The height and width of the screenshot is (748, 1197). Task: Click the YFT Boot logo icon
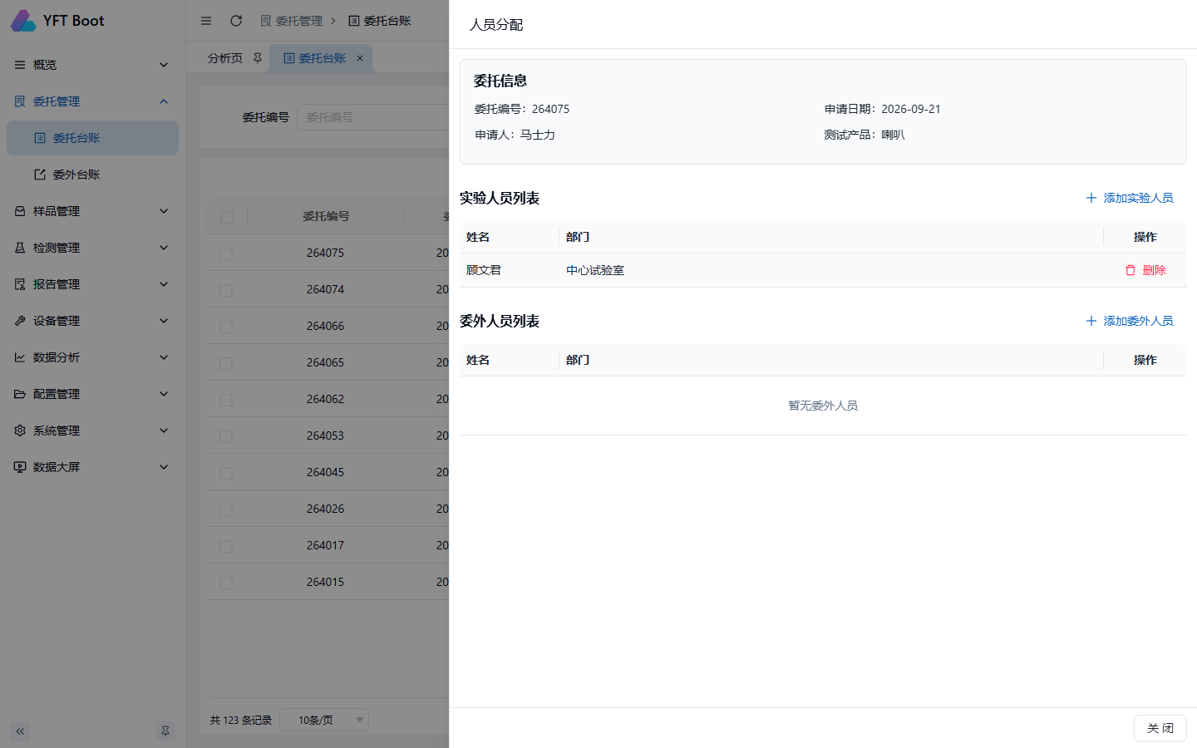pos(23,21)
